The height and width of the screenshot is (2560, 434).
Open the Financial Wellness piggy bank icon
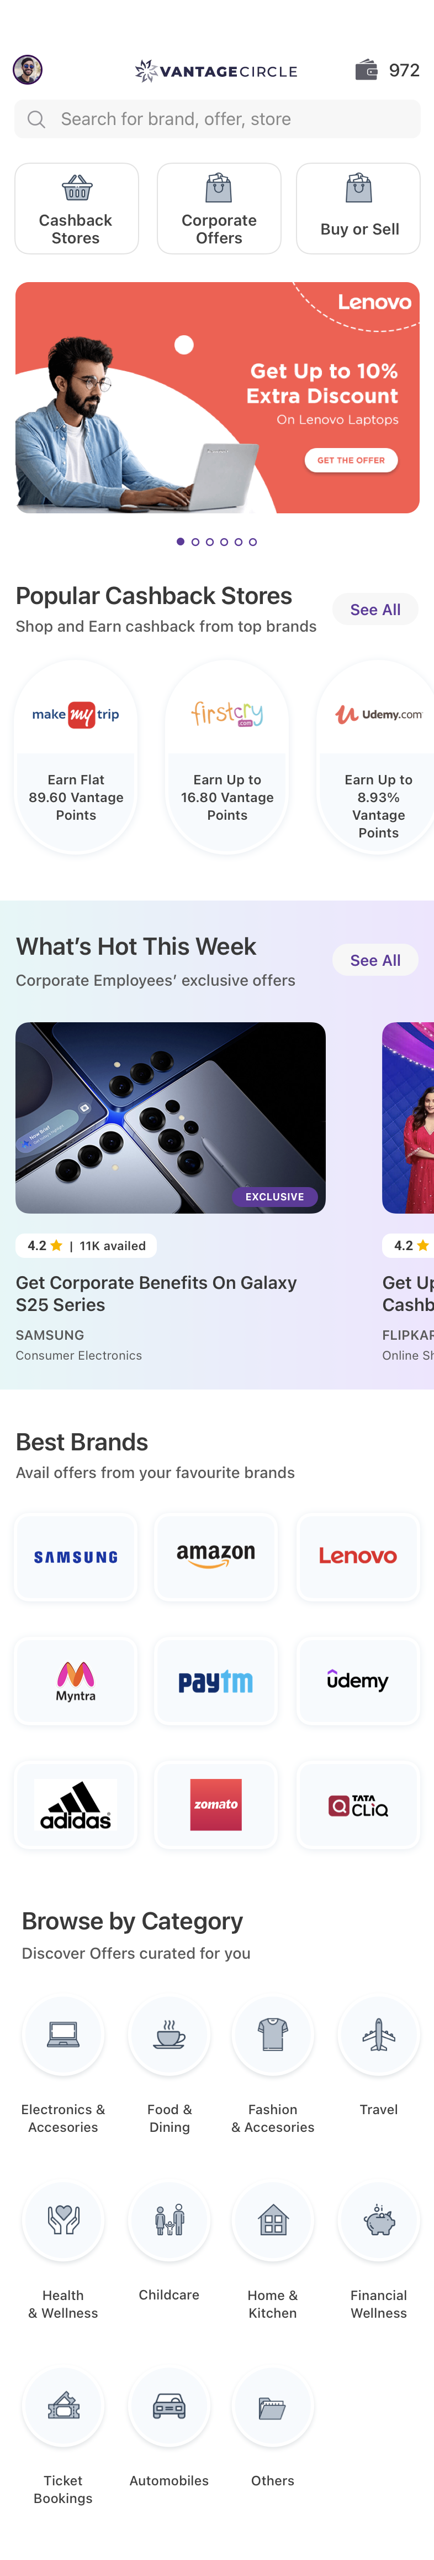tap(378, 2221)
